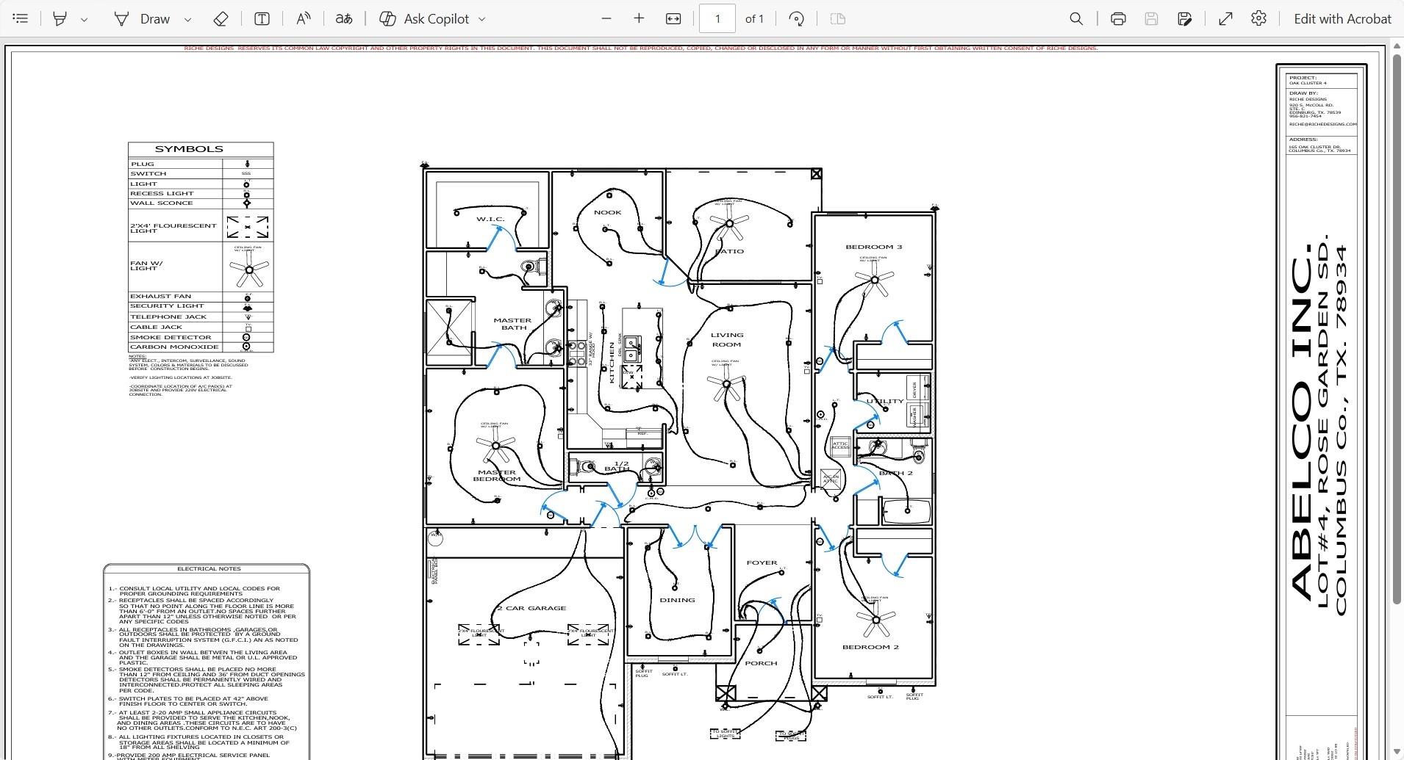Start Read aloud
Screen dimensions: 1404x760
pos(303,19)
